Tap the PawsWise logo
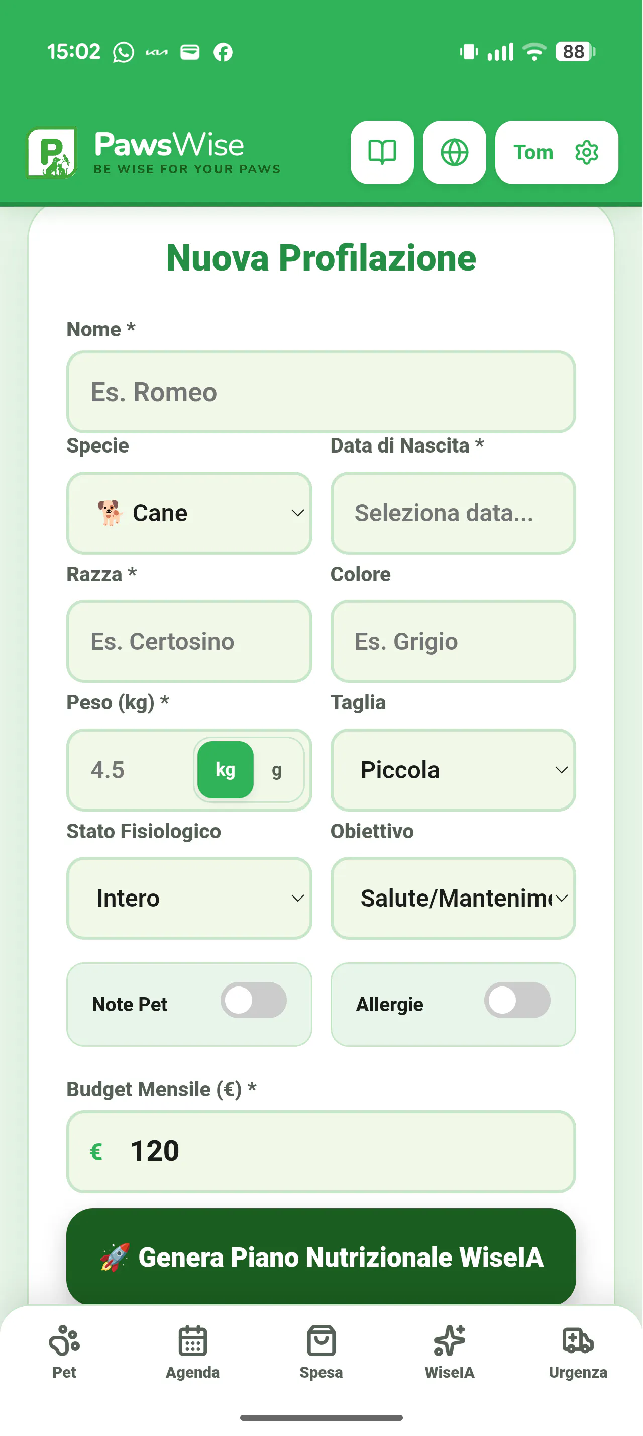The image size is (643, 1436). [52, 153]
